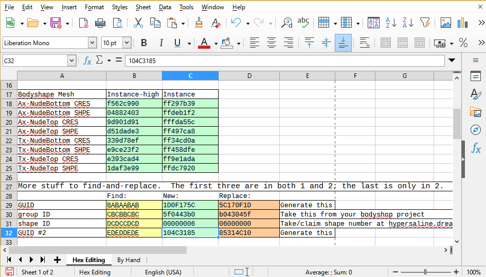The width and height of the screenshot is (486, 277).
Task: Open the Font Name dropdown
Action: [x=92, y=43]
